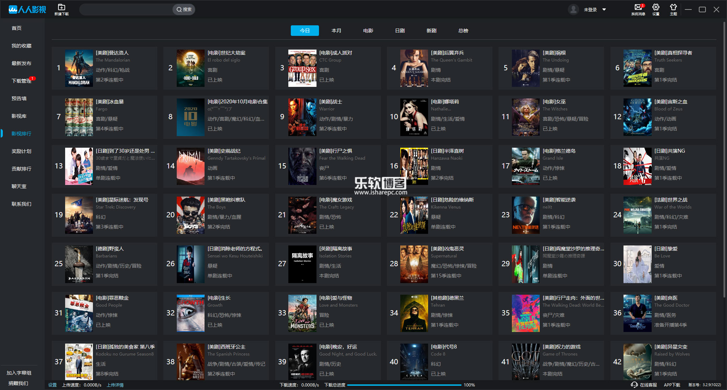Open 预告墙 in sidebar
Image resolution: width=727 pixels, height=390 pixels.
(x=19, y=98)
